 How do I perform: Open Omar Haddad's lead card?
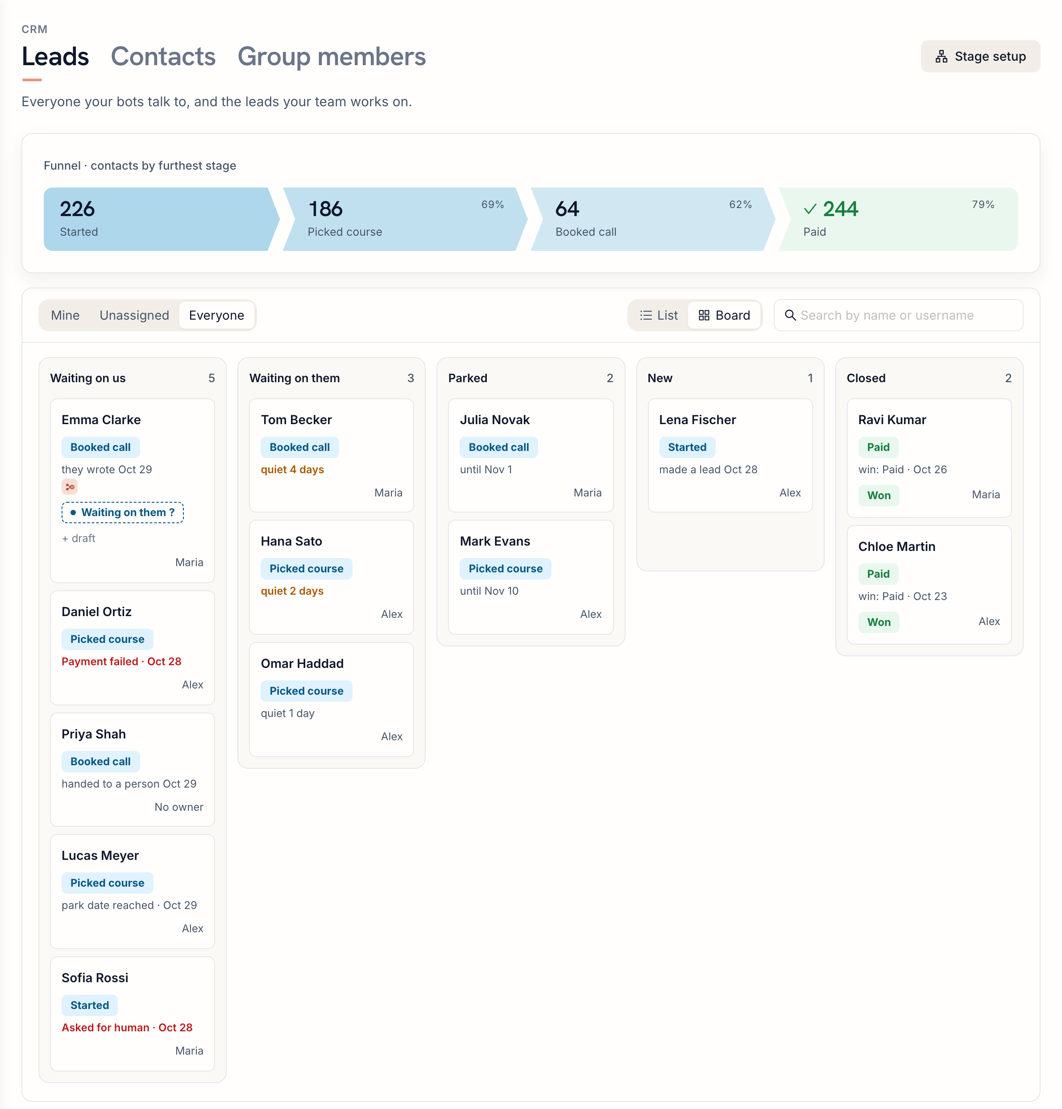[x=332, y=700]
